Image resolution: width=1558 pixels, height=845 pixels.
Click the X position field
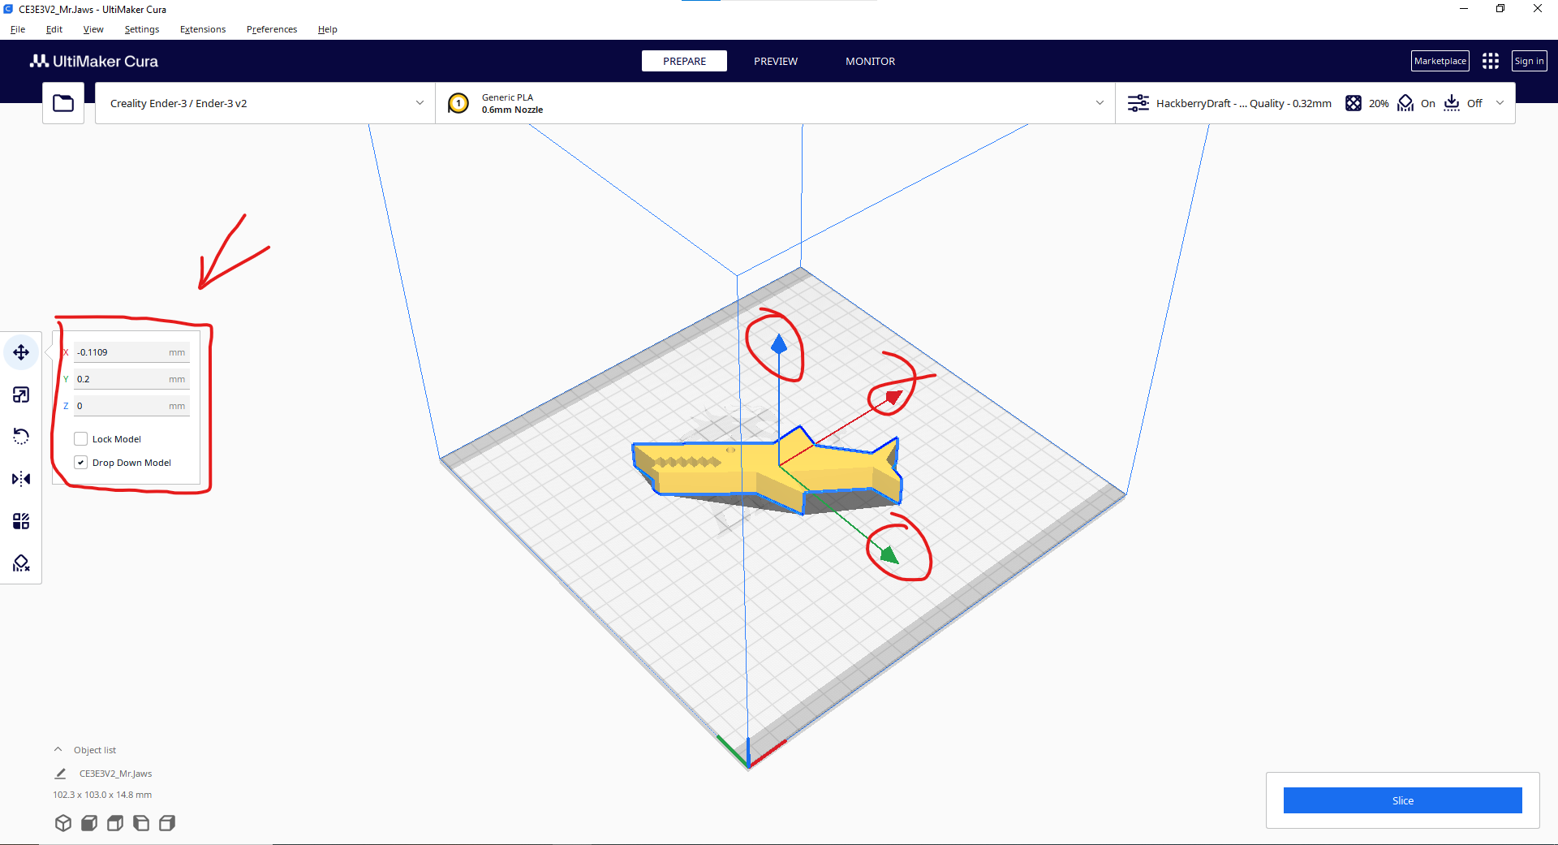click(x=131, y=352)
